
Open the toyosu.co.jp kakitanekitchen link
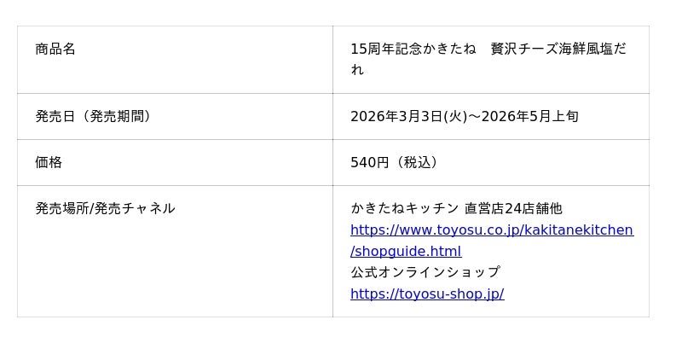point(491,230)
